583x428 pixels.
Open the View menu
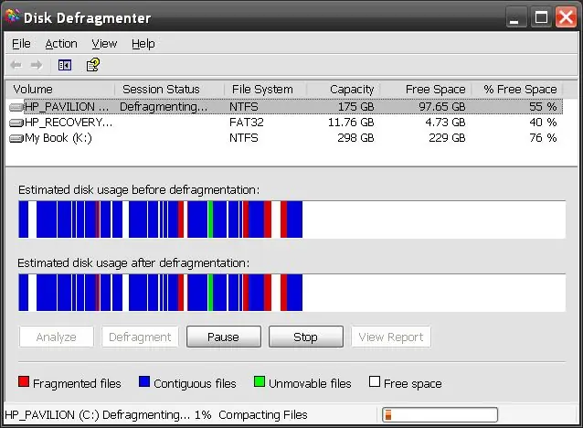coord(104,44)
